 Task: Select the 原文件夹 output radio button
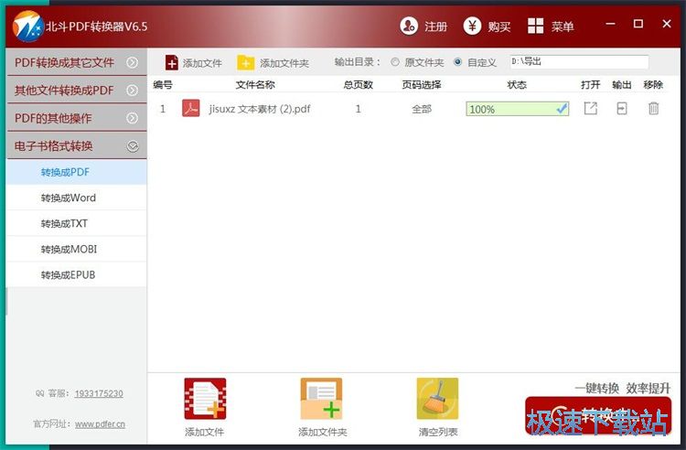pyautogui.click(x=395, y=62)
